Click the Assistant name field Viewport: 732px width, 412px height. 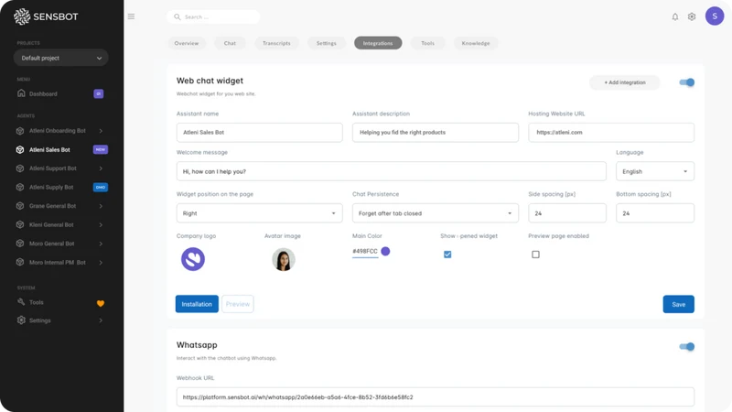(259, 132)
